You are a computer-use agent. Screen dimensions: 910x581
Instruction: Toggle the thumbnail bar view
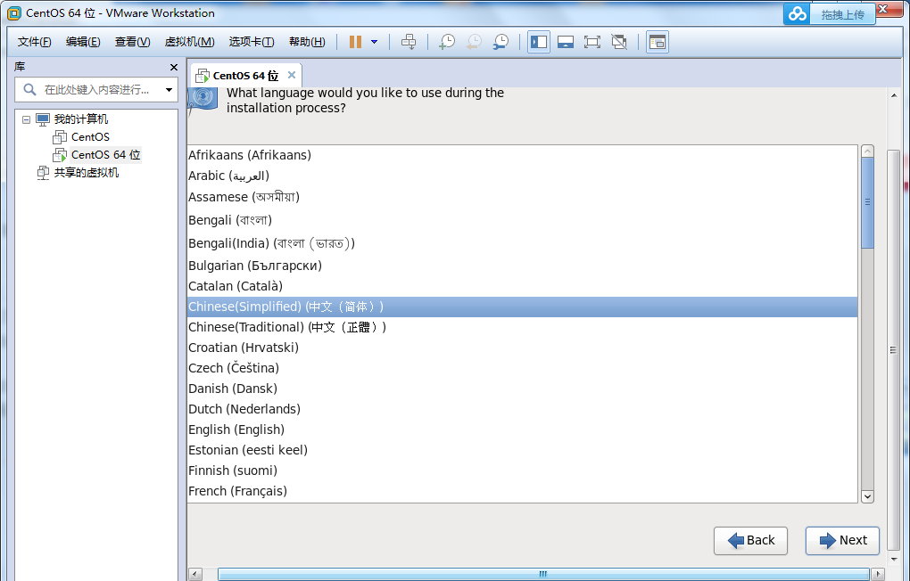(566, 42)
